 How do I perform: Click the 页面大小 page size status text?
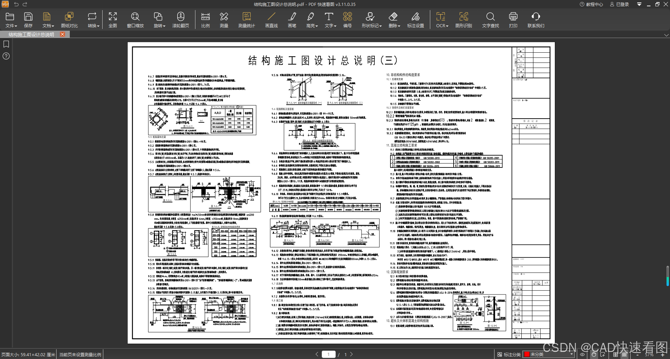(28, 354)
